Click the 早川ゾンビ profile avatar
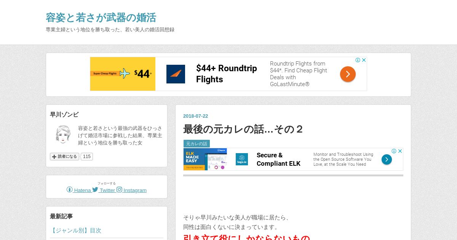 (x=63, y=134)
